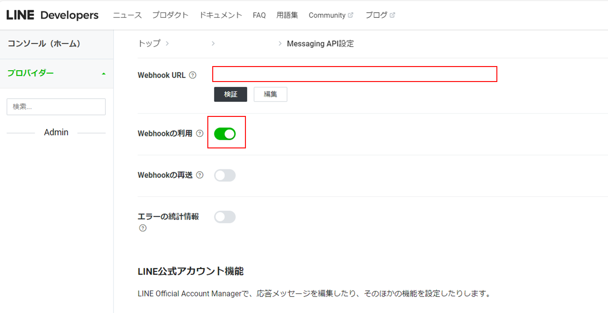Viewport: 608px width, 313px height.
Task: Click the 検証 button
Action: coord(231,94)
